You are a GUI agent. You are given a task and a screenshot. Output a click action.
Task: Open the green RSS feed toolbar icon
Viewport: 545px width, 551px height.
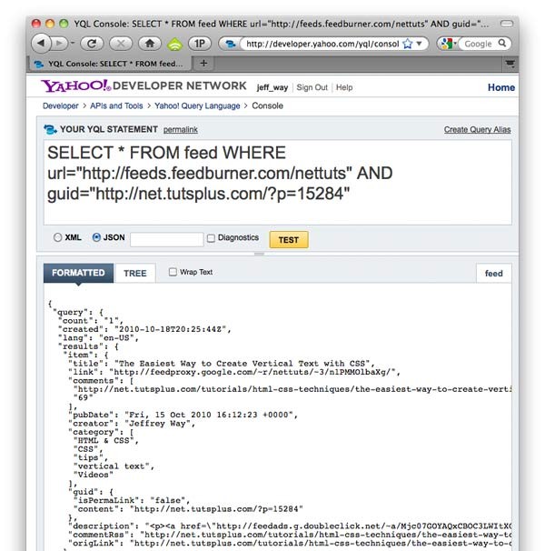174,45
